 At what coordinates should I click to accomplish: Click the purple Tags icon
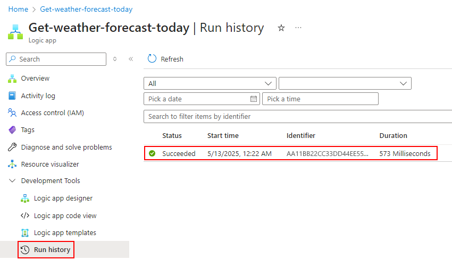click(12, 129)
